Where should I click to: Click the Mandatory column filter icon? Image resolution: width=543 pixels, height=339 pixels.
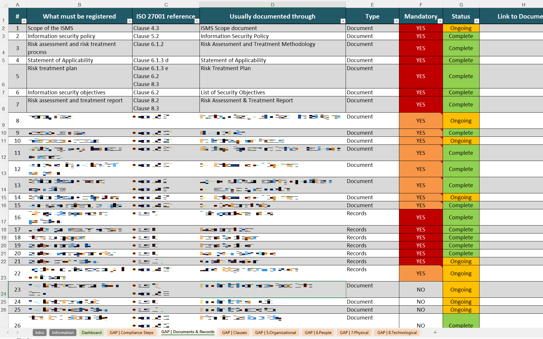coord(440,21)
